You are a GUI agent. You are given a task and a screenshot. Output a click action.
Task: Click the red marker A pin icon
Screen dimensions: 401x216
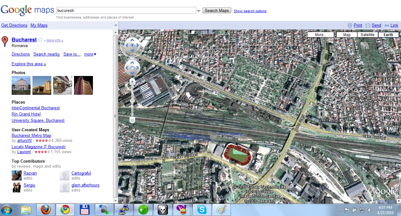coord(5,41)
